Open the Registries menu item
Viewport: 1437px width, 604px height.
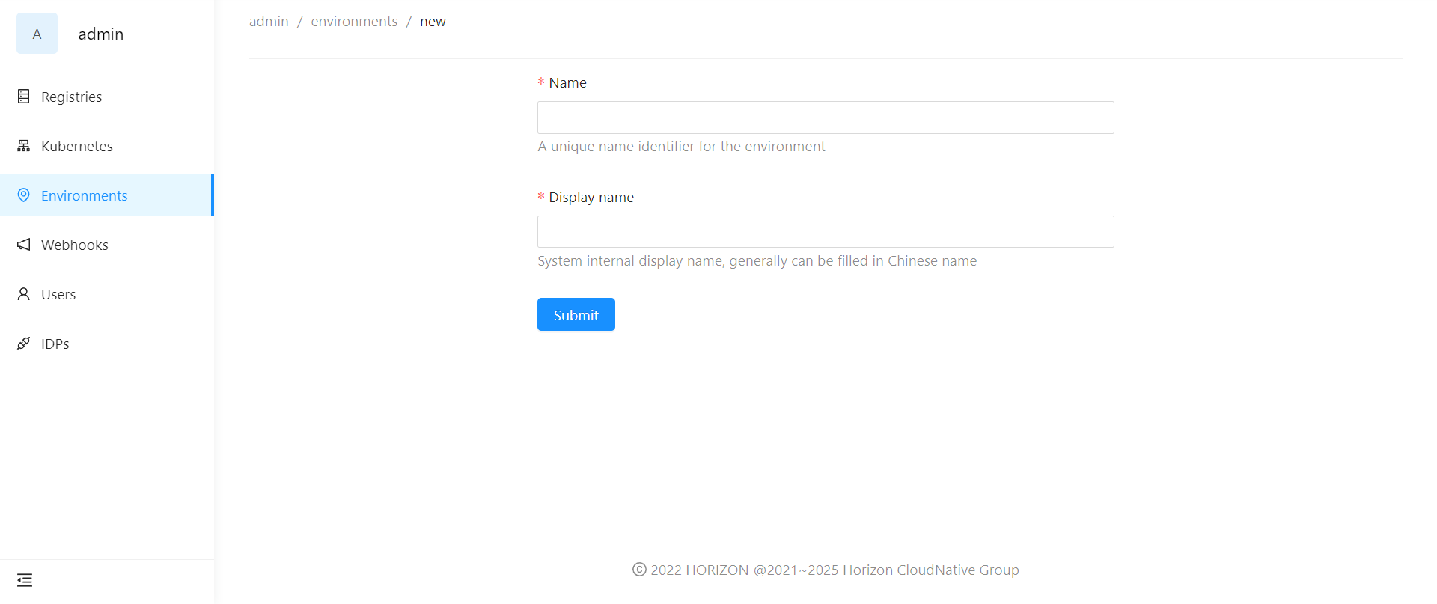coord(107,97)
